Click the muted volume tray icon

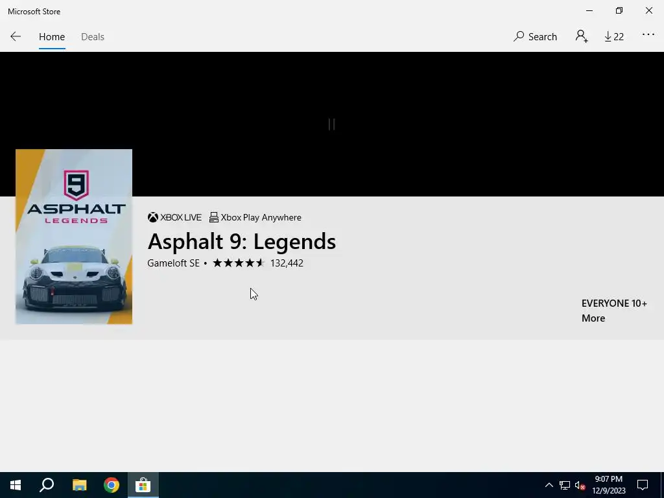click(580, 485)
